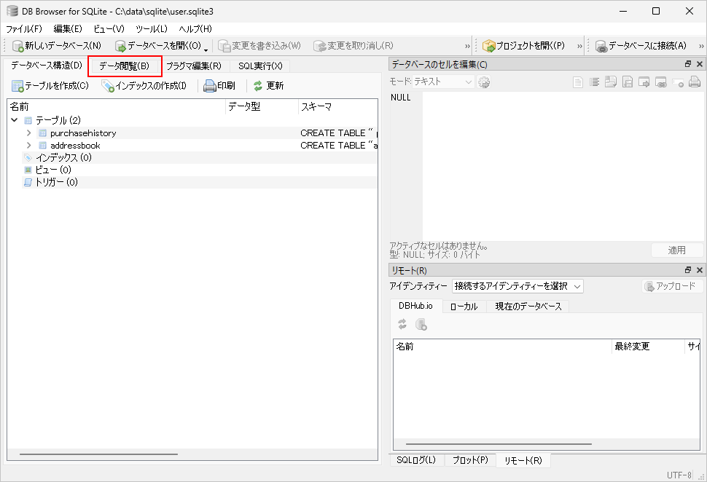Click the Refresh icon (更新)

[258, 86]
